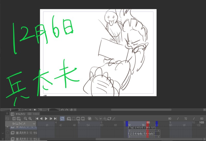The width and height of the screenshot is (206, 141).
Task: Click the blue end frame marker at 84
Action: point(157,124)
